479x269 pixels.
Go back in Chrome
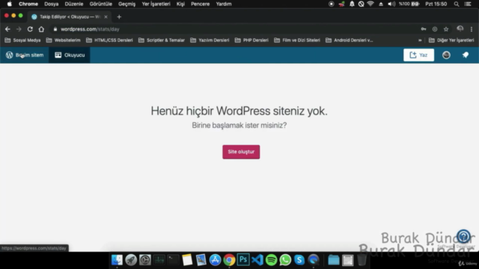point(7,29)
